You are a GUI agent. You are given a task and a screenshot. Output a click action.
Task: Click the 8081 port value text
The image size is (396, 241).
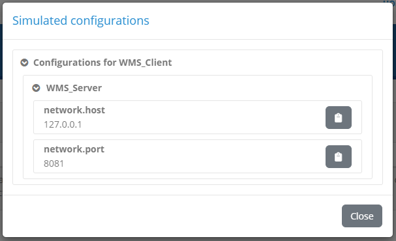(53, 163)
